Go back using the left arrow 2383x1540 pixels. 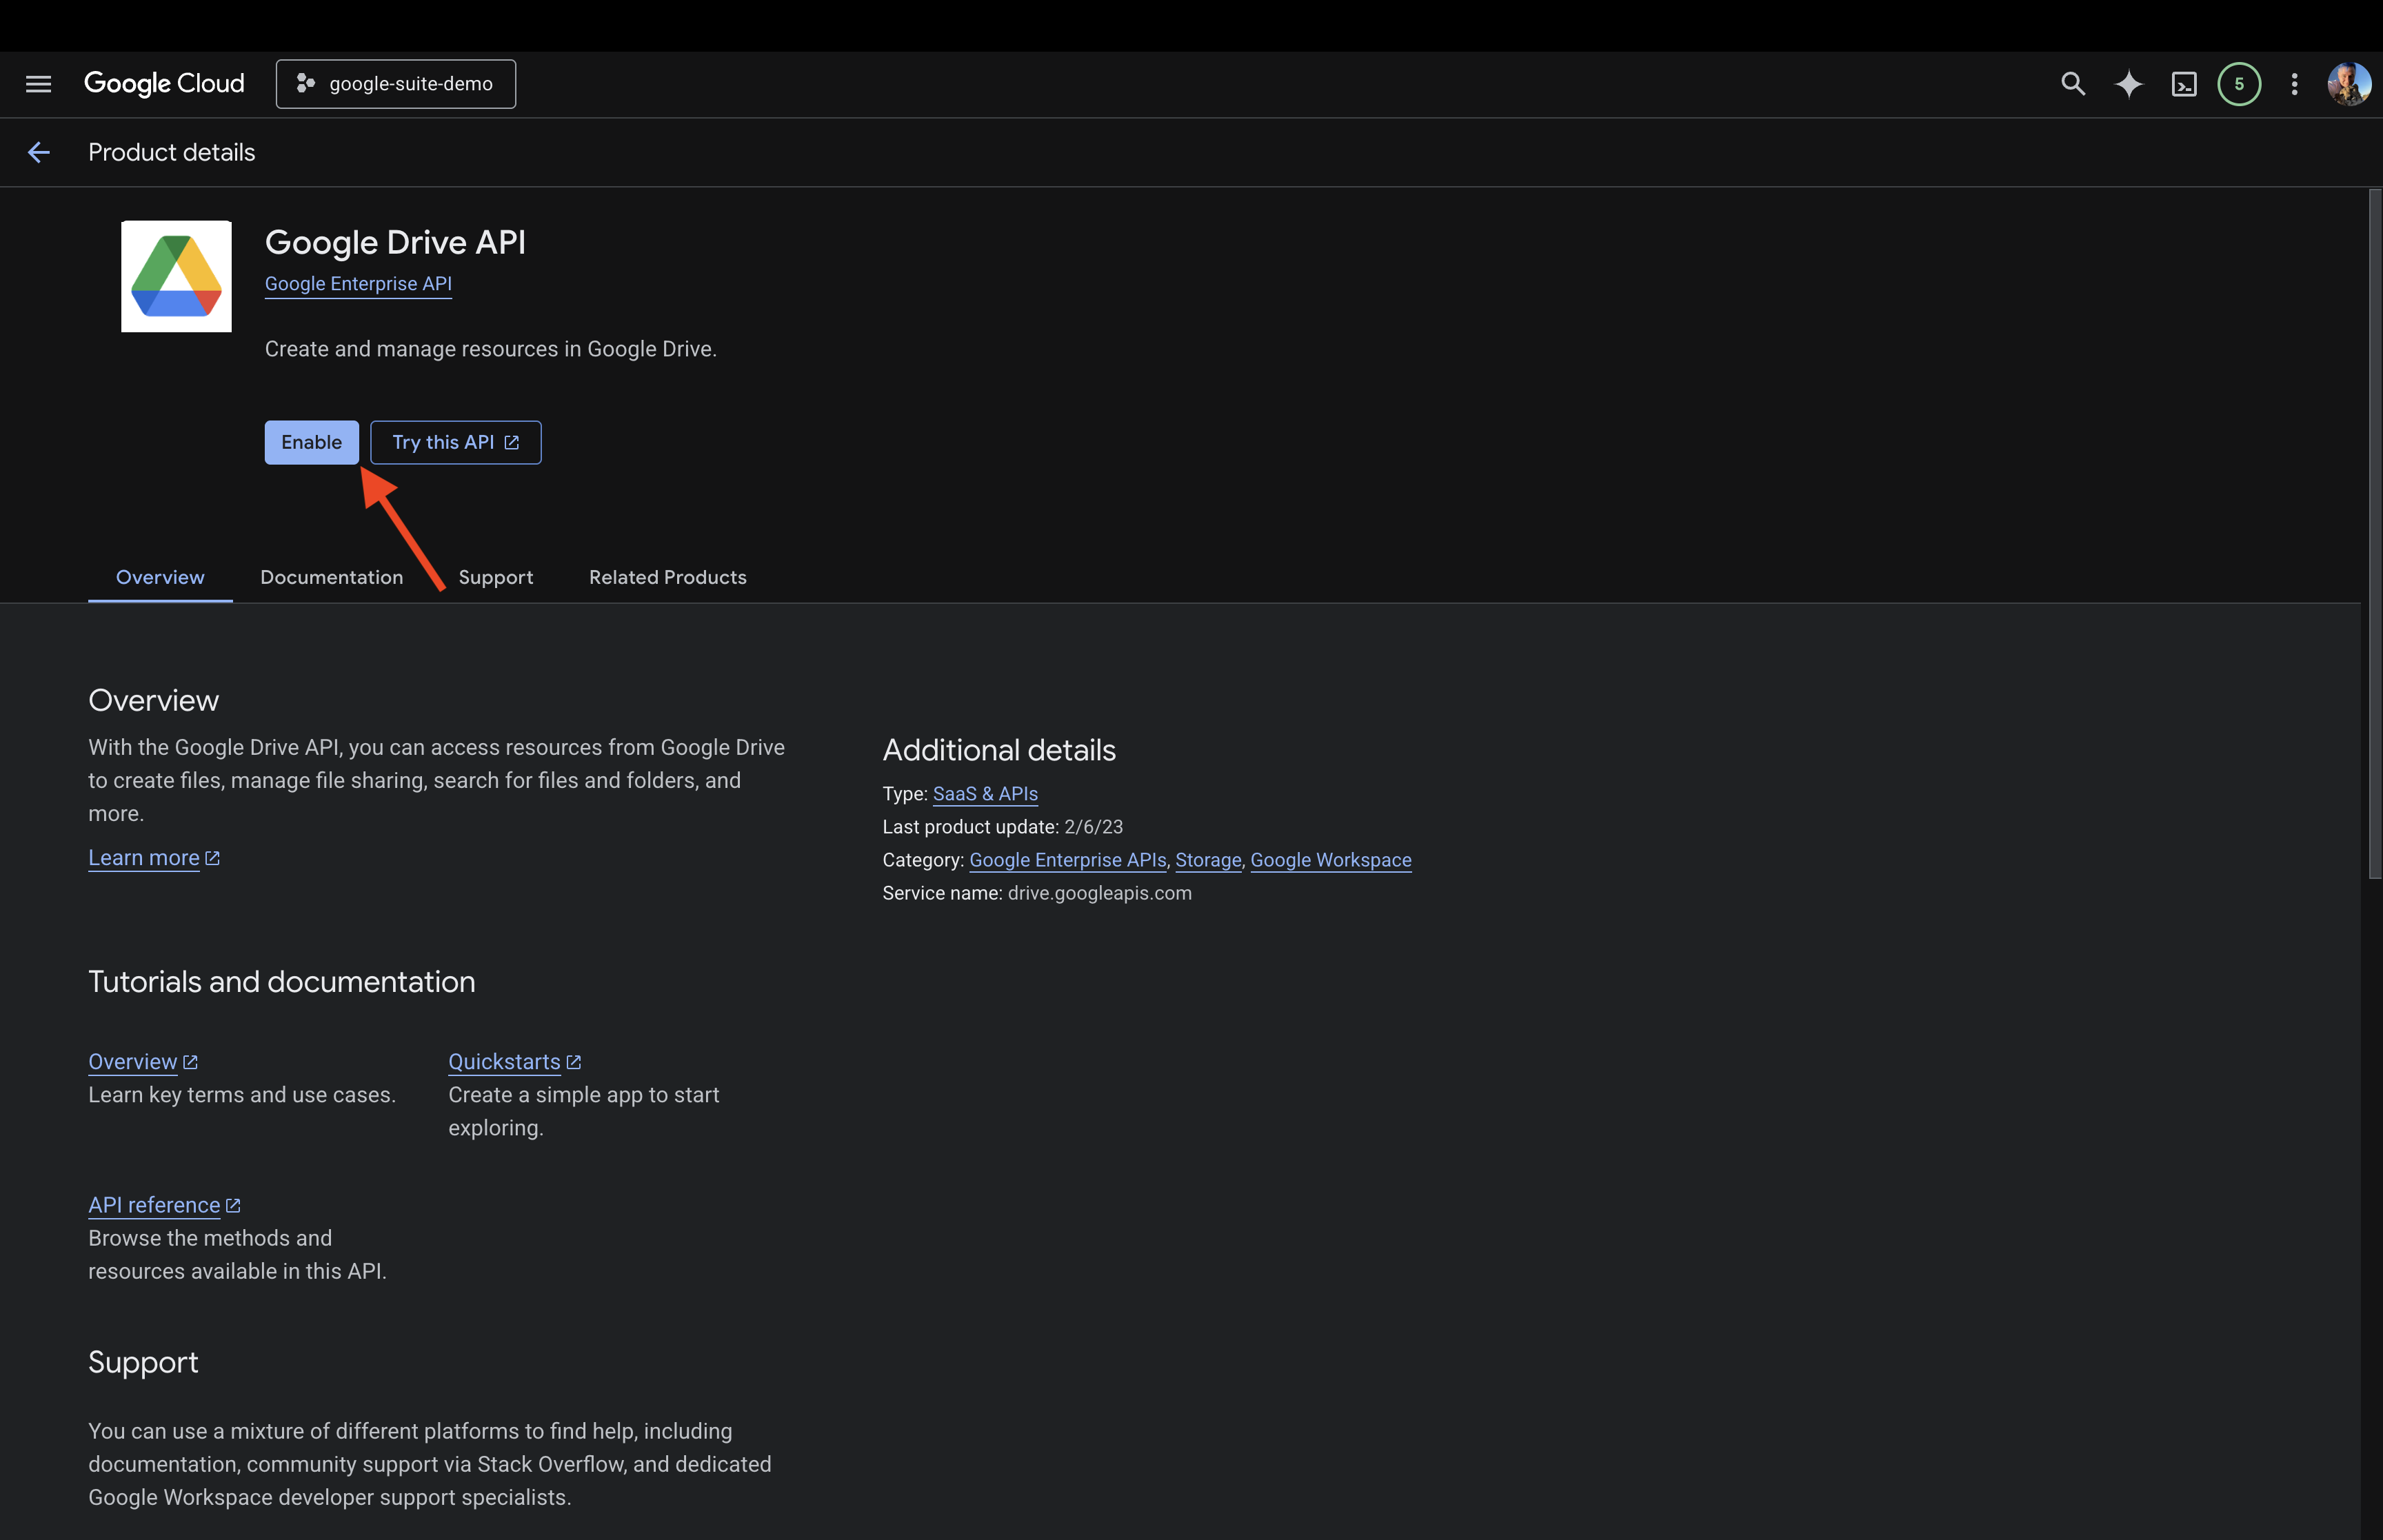(38, 152)
